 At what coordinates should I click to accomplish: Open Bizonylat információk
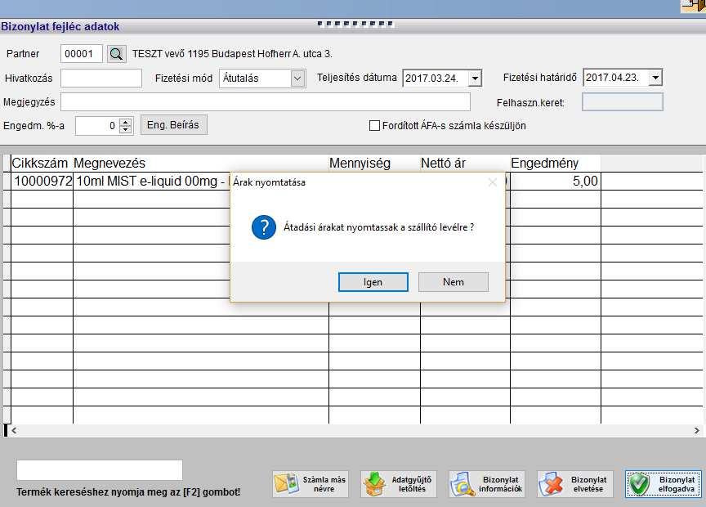pyautogui.click(x=487, y=484)
